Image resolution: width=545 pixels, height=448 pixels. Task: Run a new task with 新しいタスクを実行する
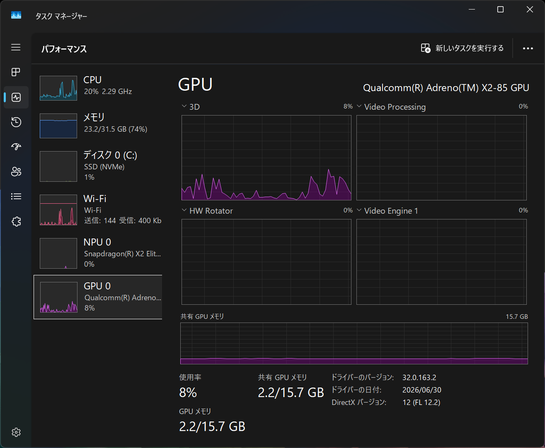click(462, 48)
